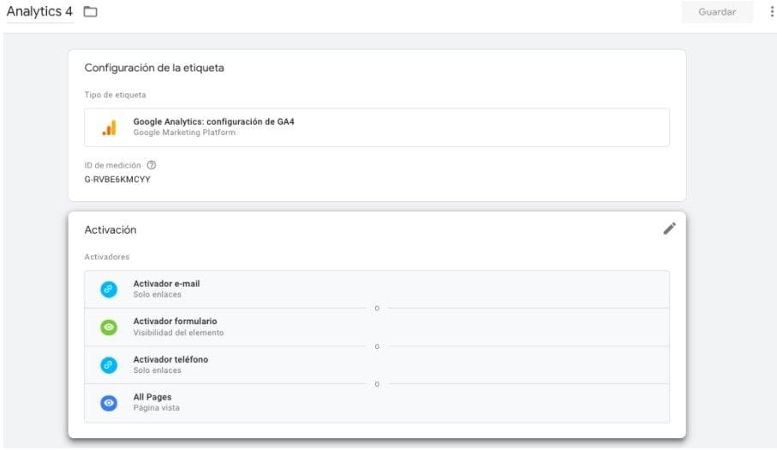Click the measurement ID G-RVBE6KMCYY
This screenshot has height=450, width=777.
click(x=117, y=179)
